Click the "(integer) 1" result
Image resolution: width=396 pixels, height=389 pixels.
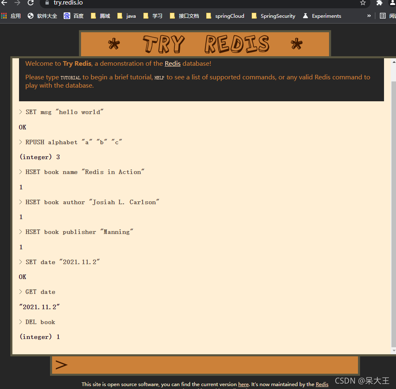pos(40,337)
